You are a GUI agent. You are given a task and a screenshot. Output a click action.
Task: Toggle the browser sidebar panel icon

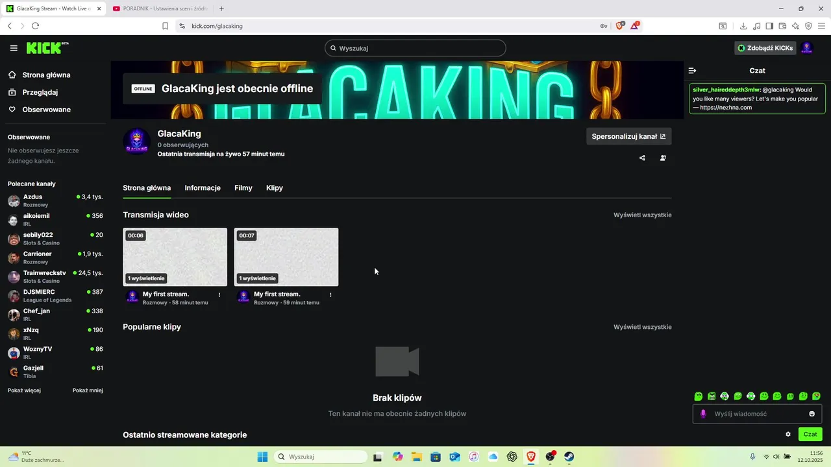(x=769, y=26)
